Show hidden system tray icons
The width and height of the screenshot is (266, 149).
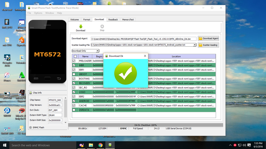[x=230, y=145]
